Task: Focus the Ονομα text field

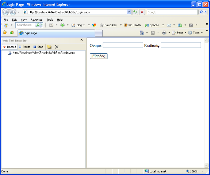Action: [x=123, y=45]
